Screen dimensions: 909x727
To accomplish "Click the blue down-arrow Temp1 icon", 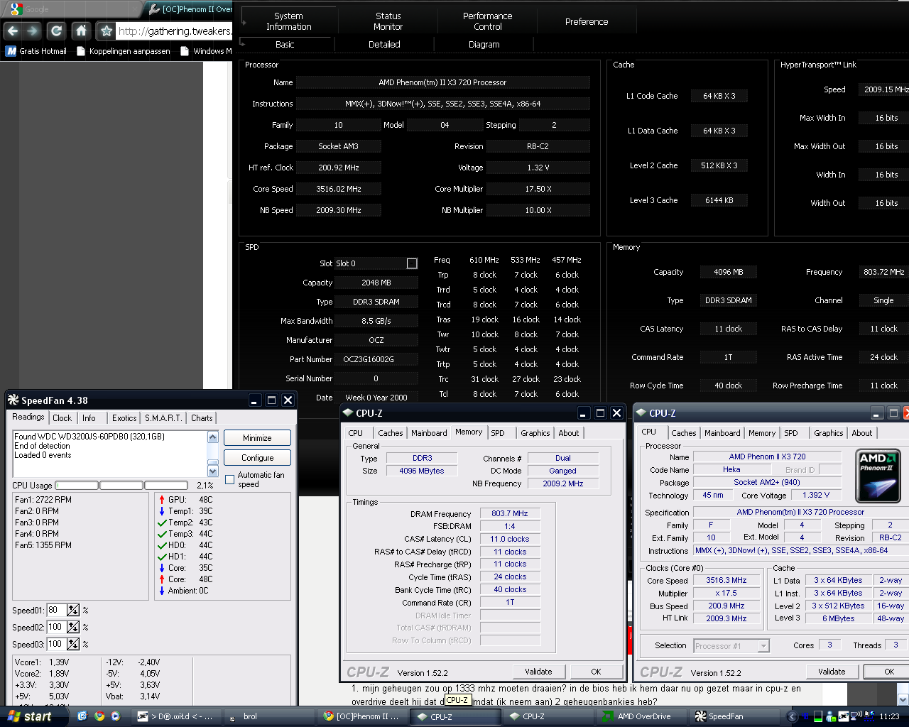I will [162, 511].
